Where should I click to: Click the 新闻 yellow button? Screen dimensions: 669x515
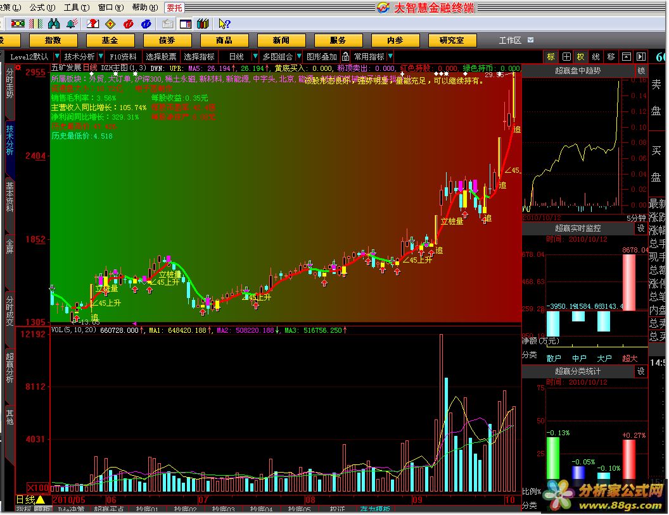(281, 40)
